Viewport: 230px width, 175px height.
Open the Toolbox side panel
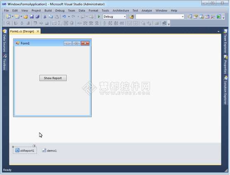coord(5,62)
